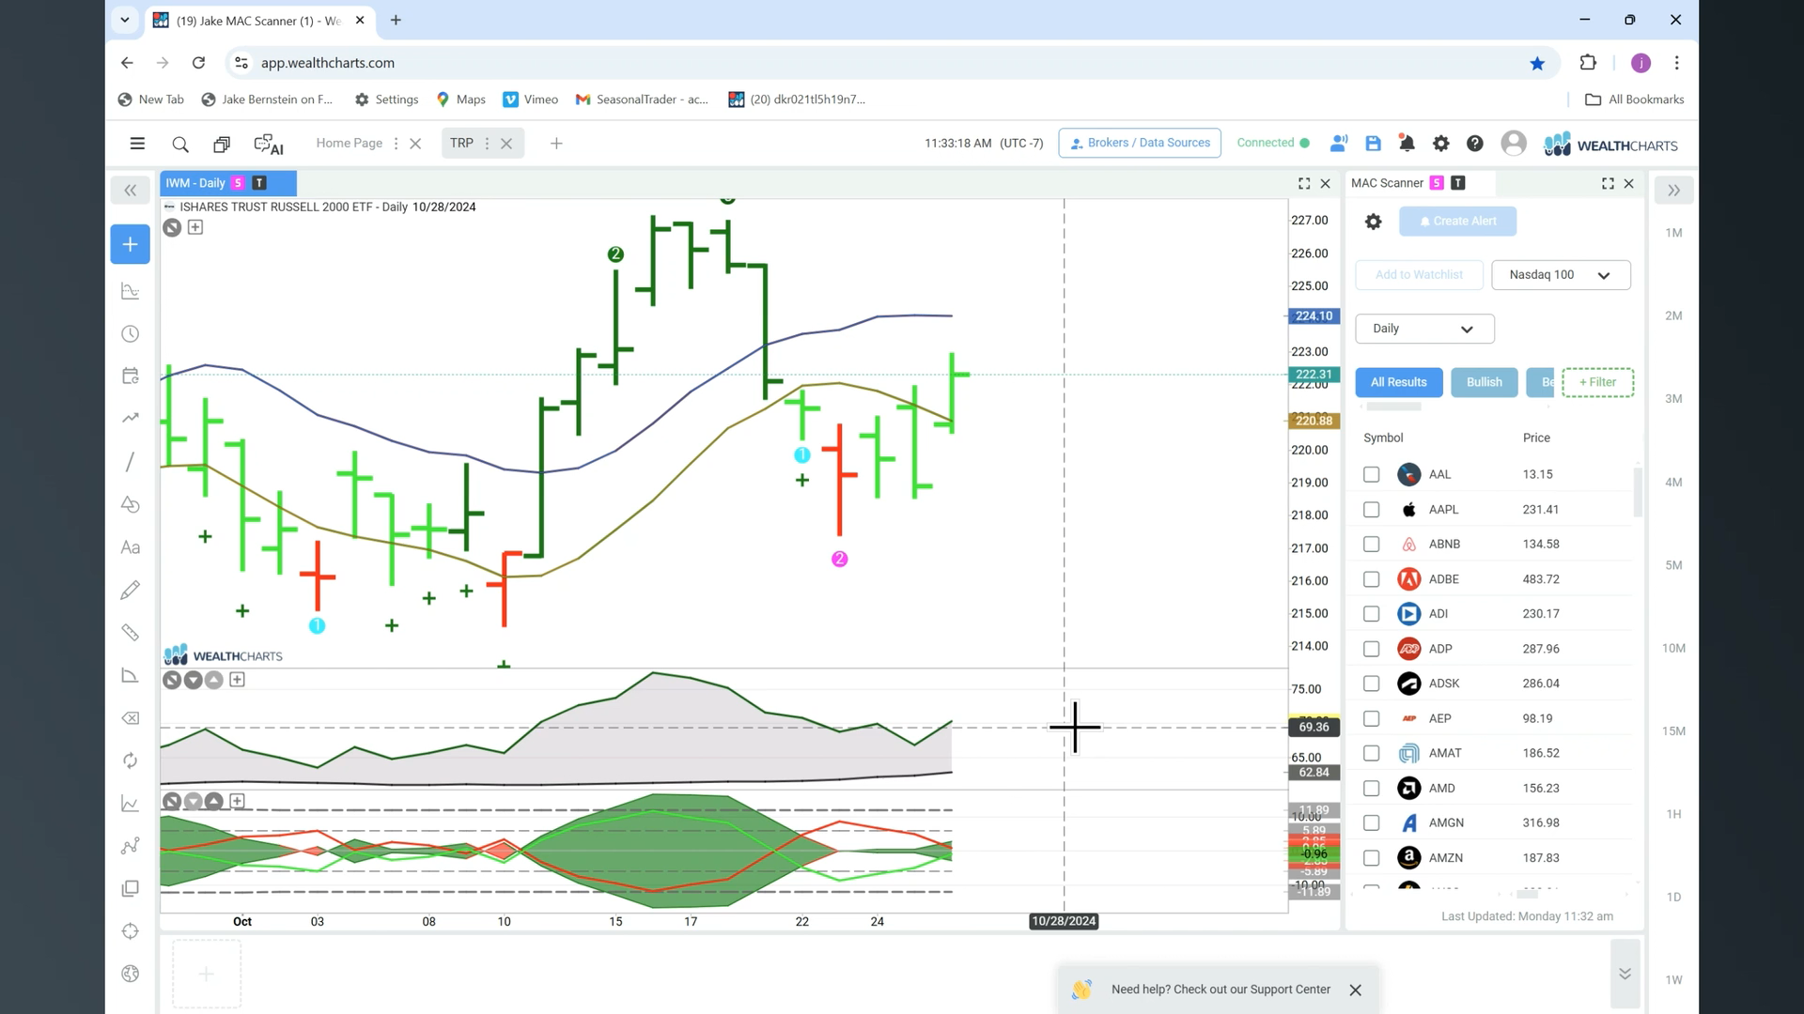1804x1014 pixels.
Task: Click the Brokers / Data Sources button
Action: point(1140,143)
